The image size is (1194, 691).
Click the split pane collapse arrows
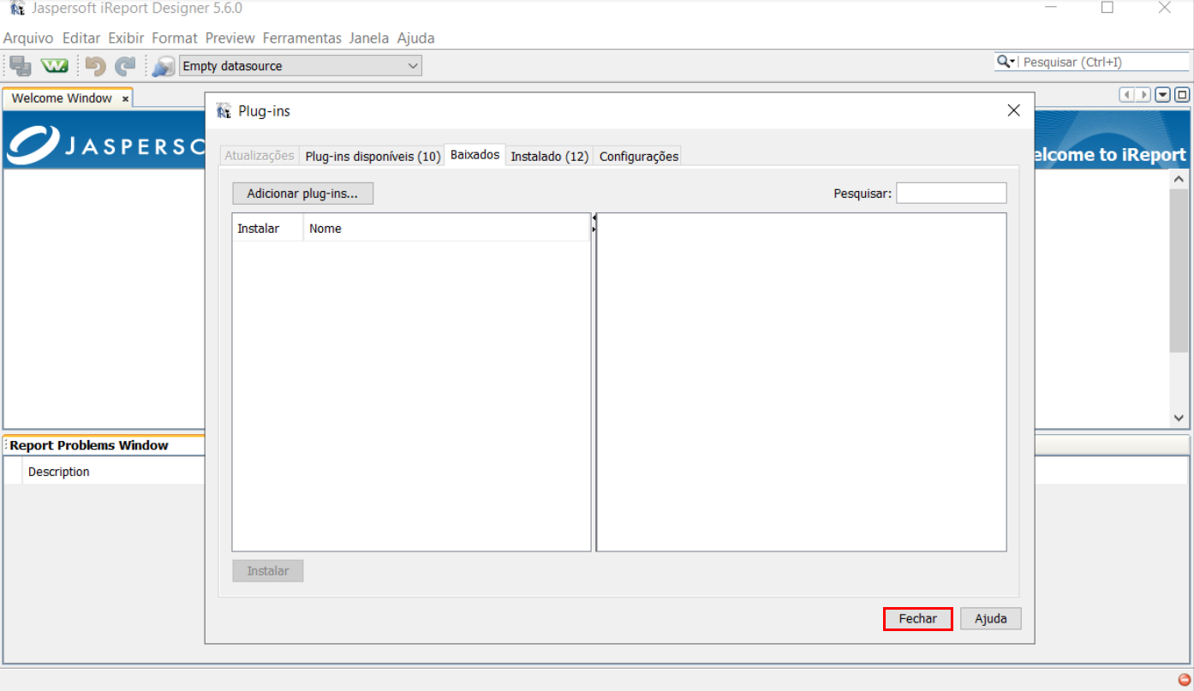click(x=594, y=224)
